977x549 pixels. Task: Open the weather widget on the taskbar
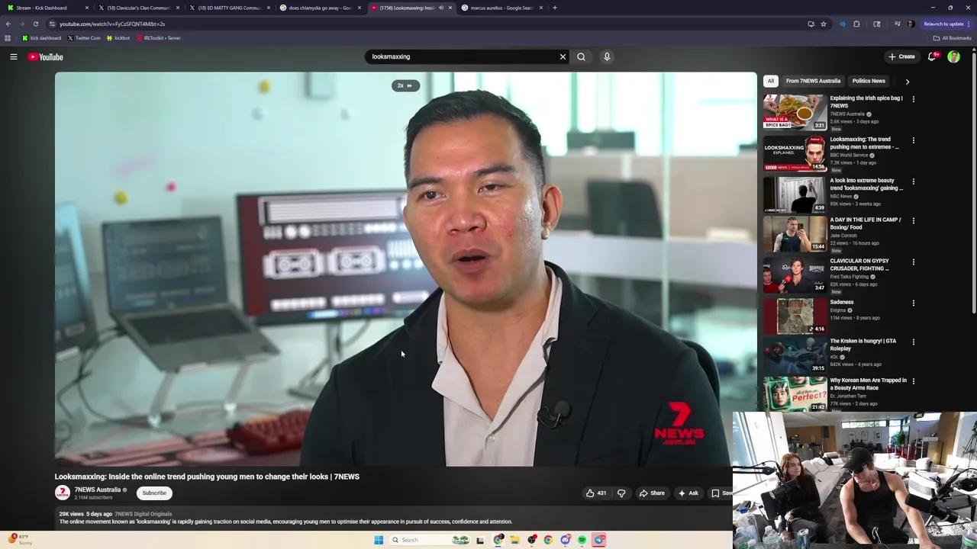(21, 540)
